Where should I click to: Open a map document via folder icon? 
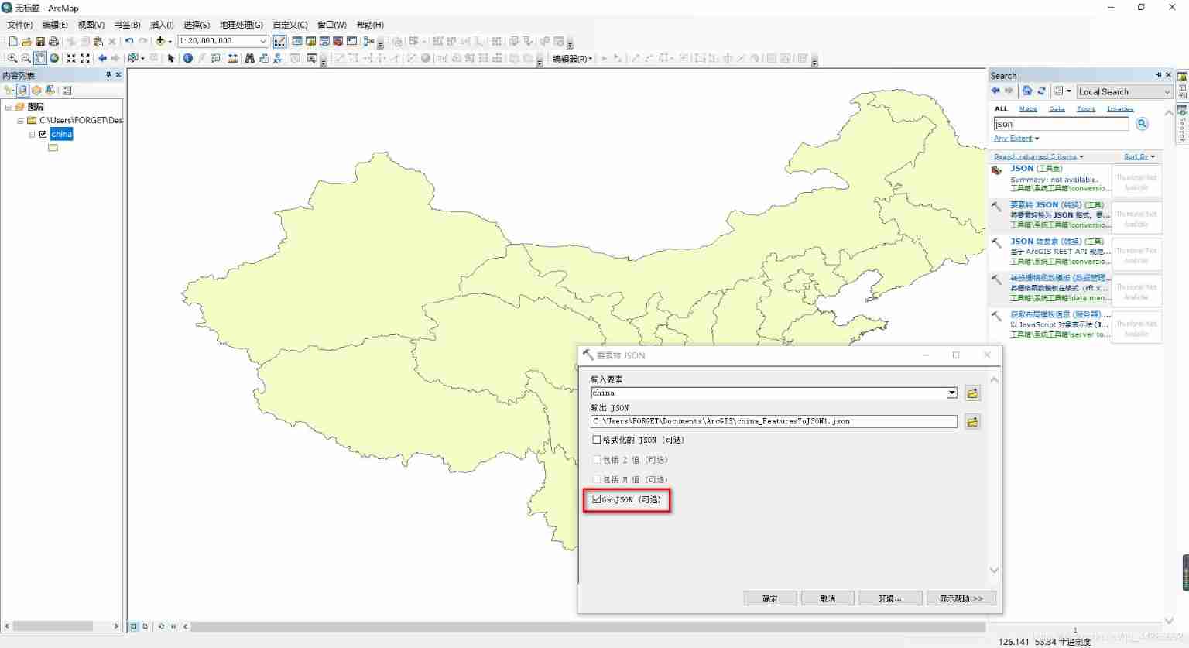coord(26,41)
